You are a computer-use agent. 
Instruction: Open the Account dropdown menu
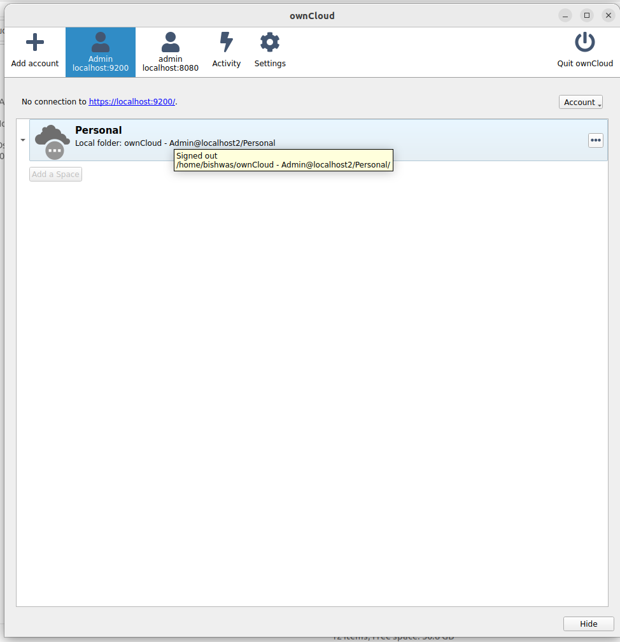[581, 102]
